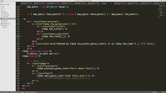Click the endwhile keyword on line 51
166x93 pixels.
coord(34,51)
